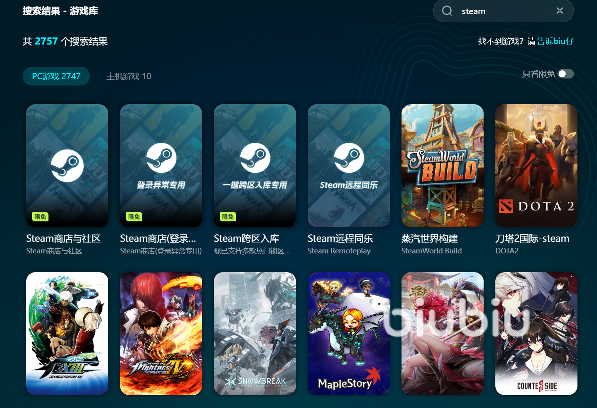
Task: Open the Steam远程同乐 card
Action: click(x=349, y=166)
